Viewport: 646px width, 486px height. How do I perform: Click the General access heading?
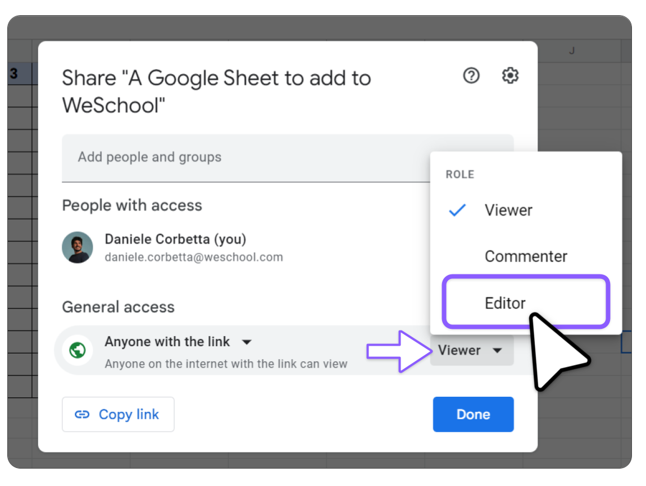pos(118,307)
